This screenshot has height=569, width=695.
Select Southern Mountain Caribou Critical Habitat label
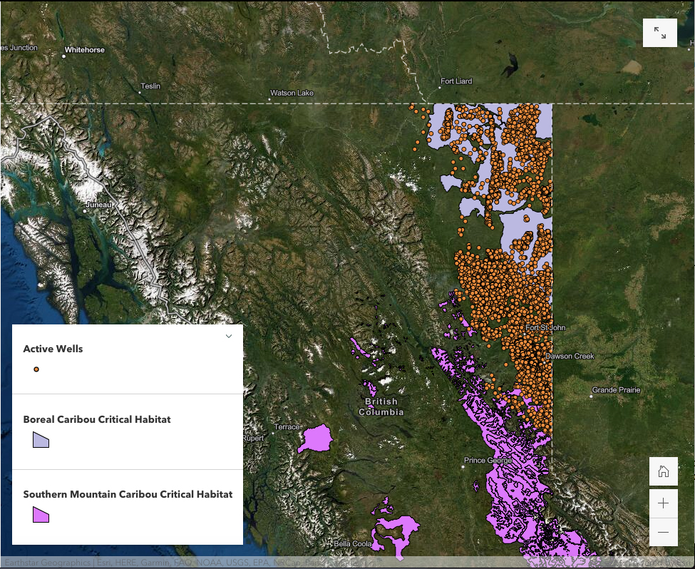(x=128, y=493)
